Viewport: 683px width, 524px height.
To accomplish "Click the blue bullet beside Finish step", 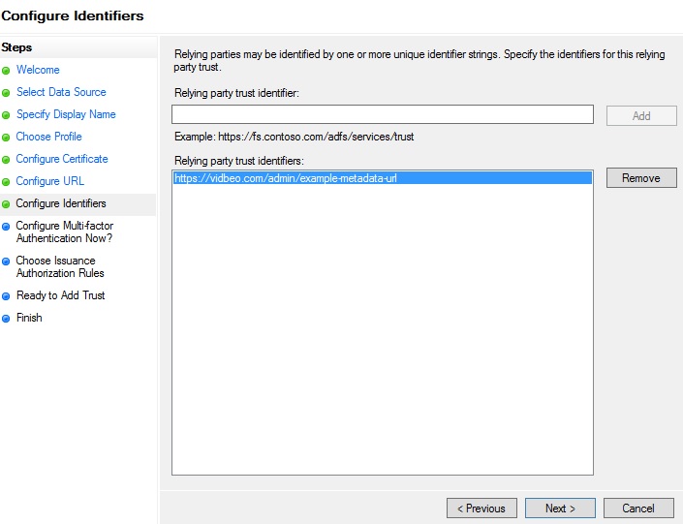I will point(6,319).
